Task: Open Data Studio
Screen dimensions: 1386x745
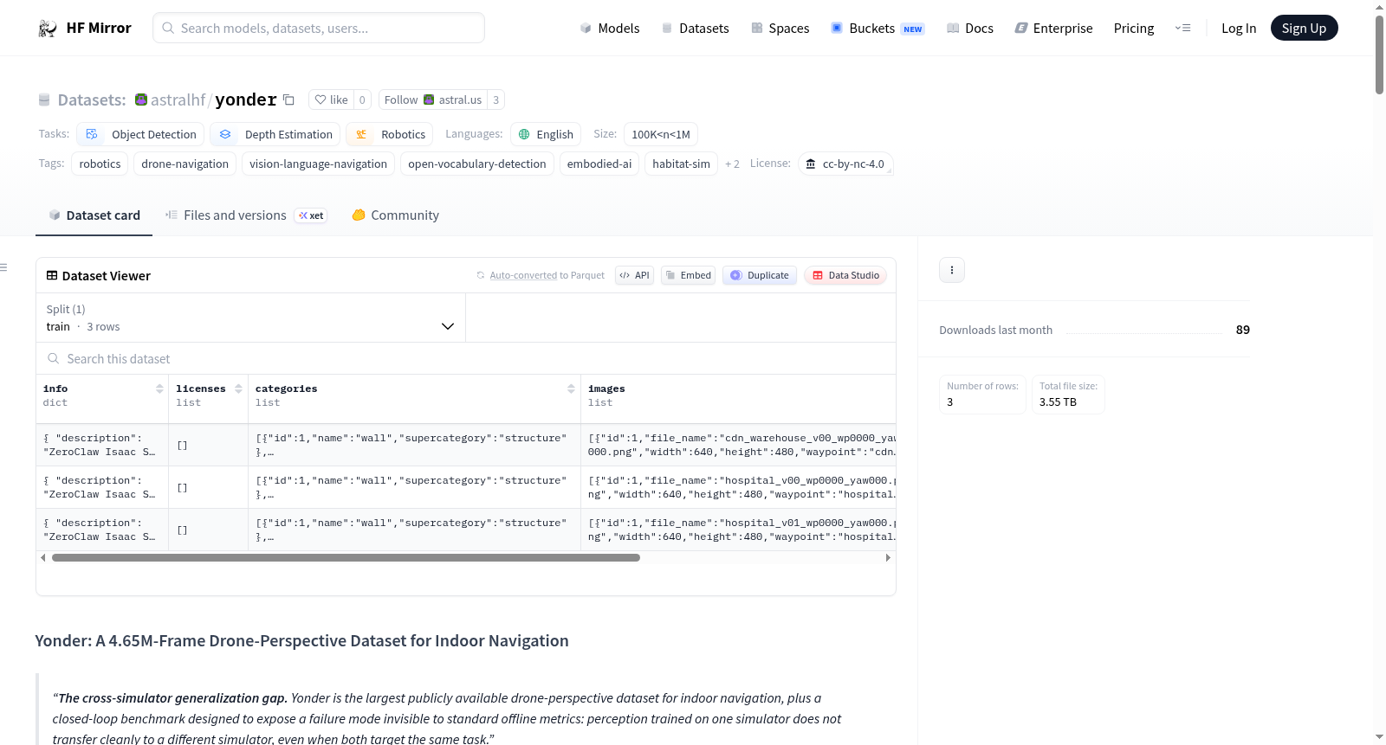Action: [845, 275]
